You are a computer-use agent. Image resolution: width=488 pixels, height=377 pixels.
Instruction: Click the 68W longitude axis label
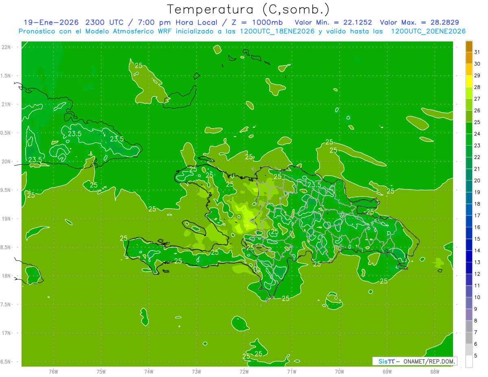coord(434,372)
